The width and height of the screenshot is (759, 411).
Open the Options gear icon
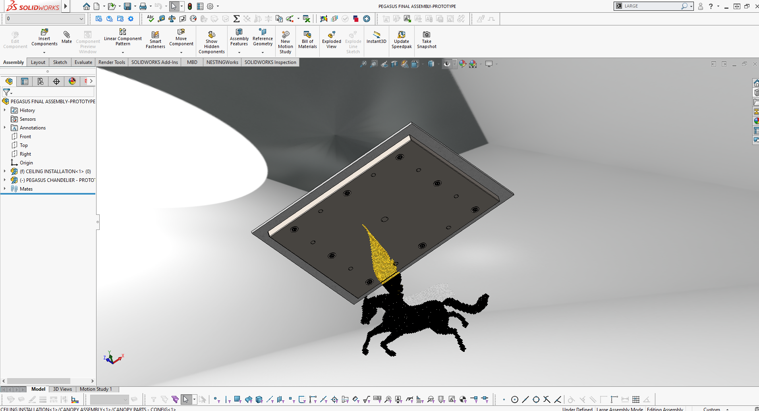(210, 6)
